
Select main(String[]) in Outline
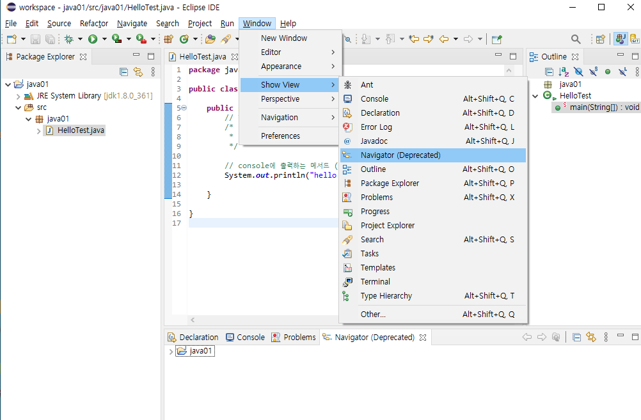tap(596, 107)
